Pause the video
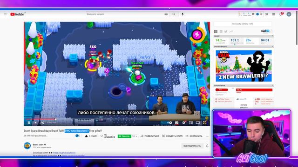This screenshot has height=167, width=298. coord(29,122)
